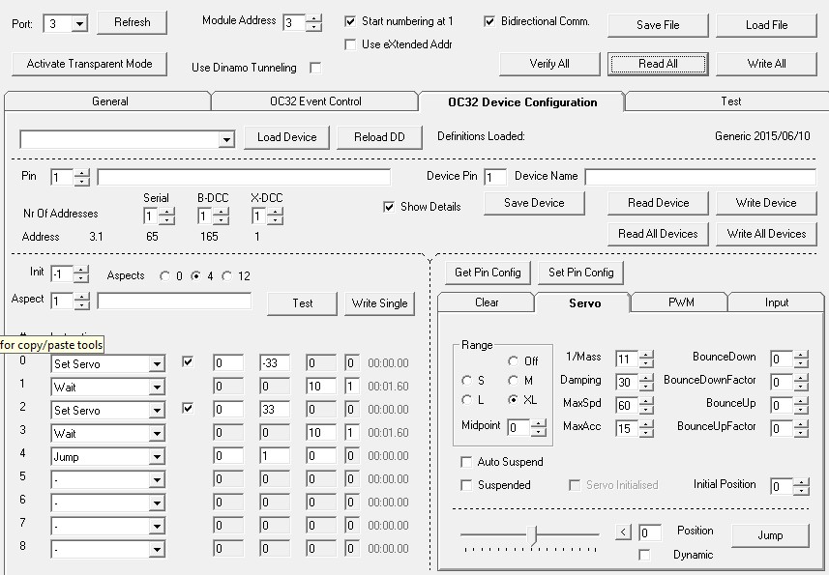Toggle Start numbering at 1 checkbox
Image resolution: width=829 pixels, height=575 pixels.
click(350, 21)
